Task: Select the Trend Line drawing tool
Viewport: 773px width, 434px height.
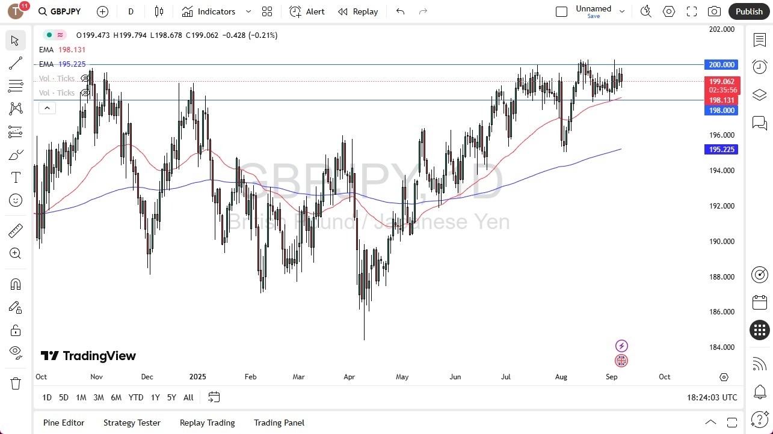Action: click(x=16, y=63)
